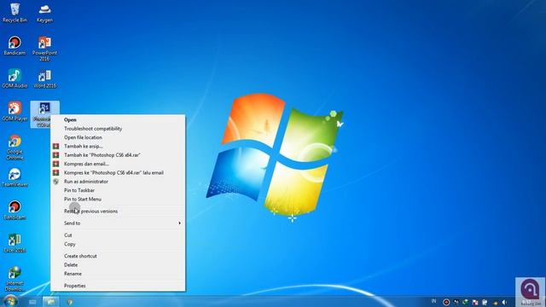Choose Rename in the context menu
This screenshot has height=307, width=546.
pos(118,274)
